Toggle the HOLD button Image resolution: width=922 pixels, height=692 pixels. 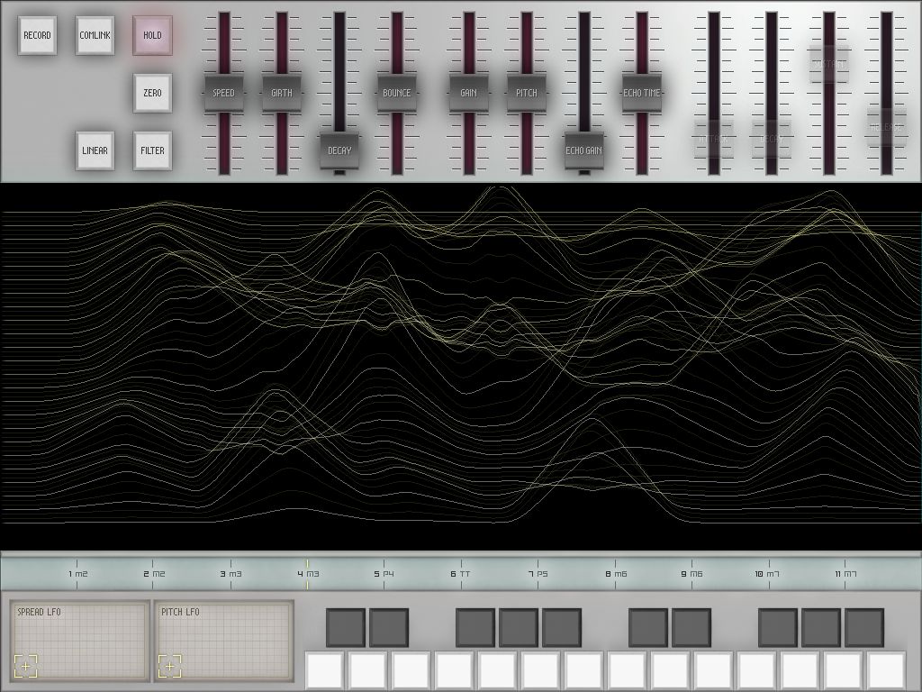[152, 35]
